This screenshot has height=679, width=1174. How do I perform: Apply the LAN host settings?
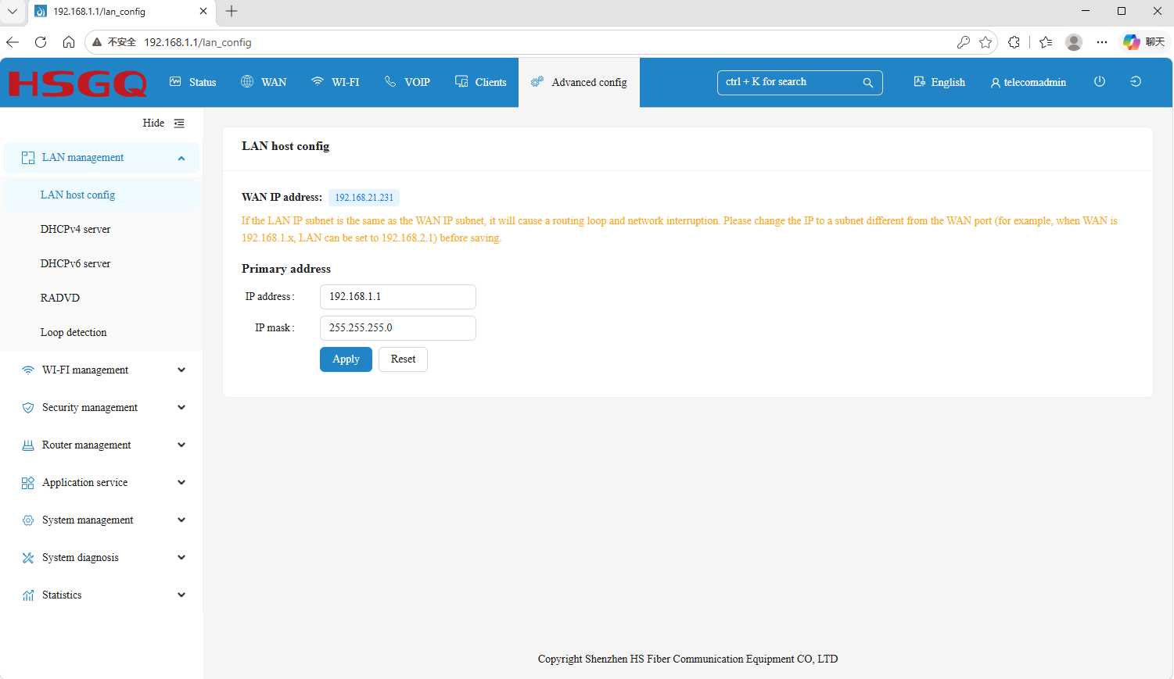click(x=346, y=359)
